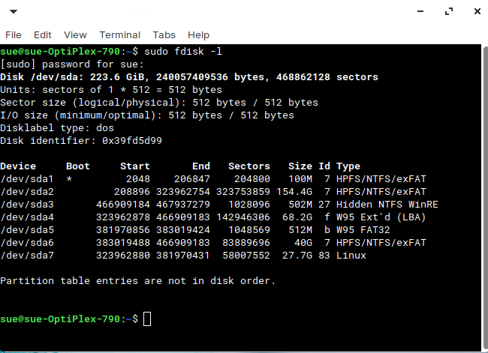
Task: Maximize the terminal window
Action: (449, 11)
